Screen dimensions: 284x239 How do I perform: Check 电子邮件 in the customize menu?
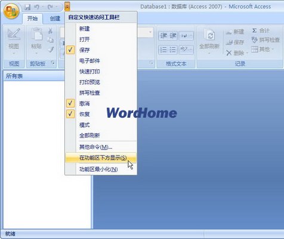101,61
